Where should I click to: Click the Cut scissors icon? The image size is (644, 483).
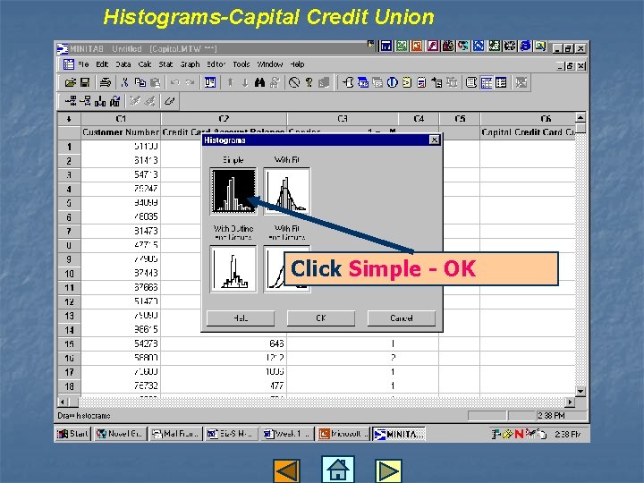coord(125,82)
